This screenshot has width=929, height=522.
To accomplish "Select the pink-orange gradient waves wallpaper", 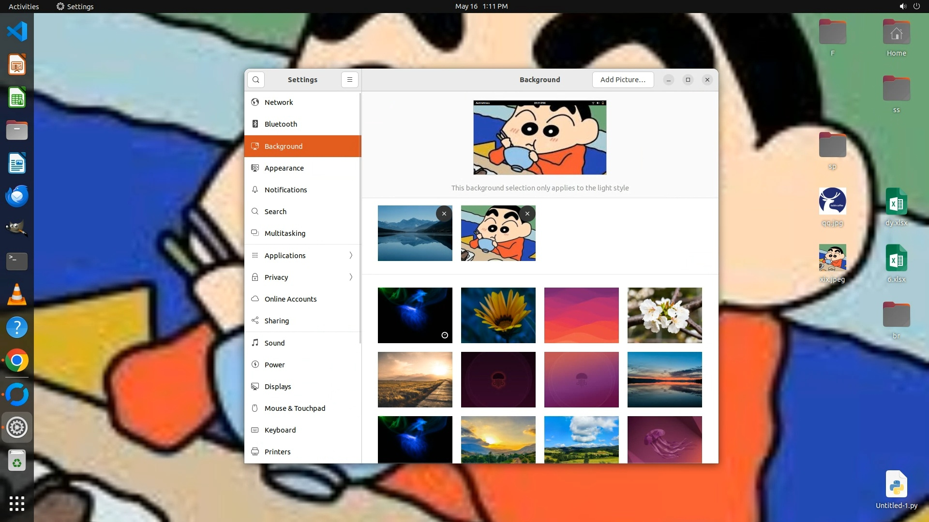I will point(581,315).
